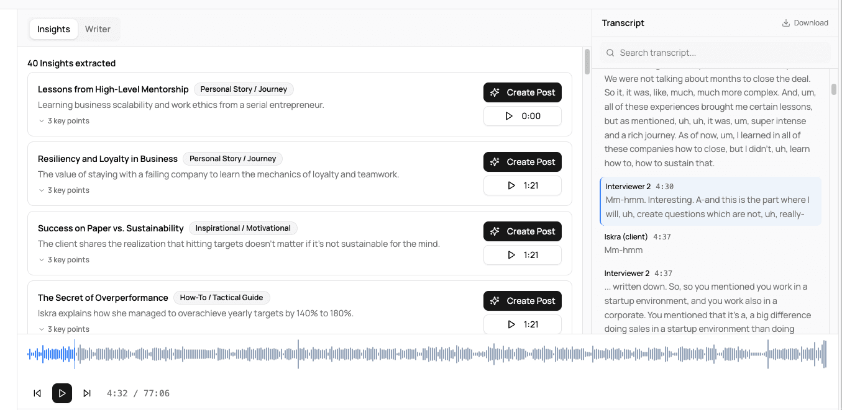Click the main play button in audio player
842x410 pixels.
click(x=62, y=393)
